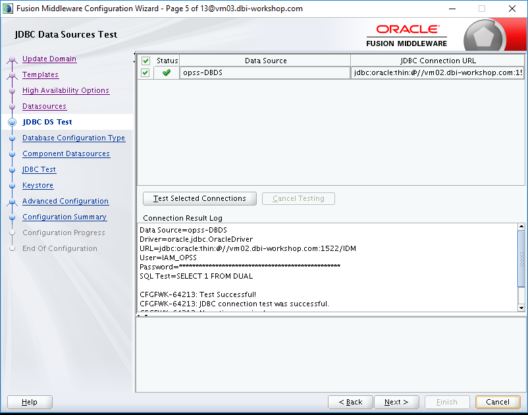Click the masked Password log line
Viewport: 528px width, 415px height.
pyautogui.click(x=240, y=267)
